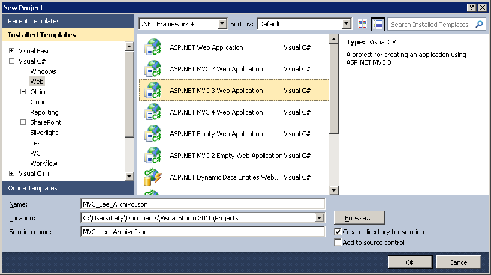Image resolution: width=491 pixels, height=275 pixels.
Task: Select the Test category
Action: (37, 143)
